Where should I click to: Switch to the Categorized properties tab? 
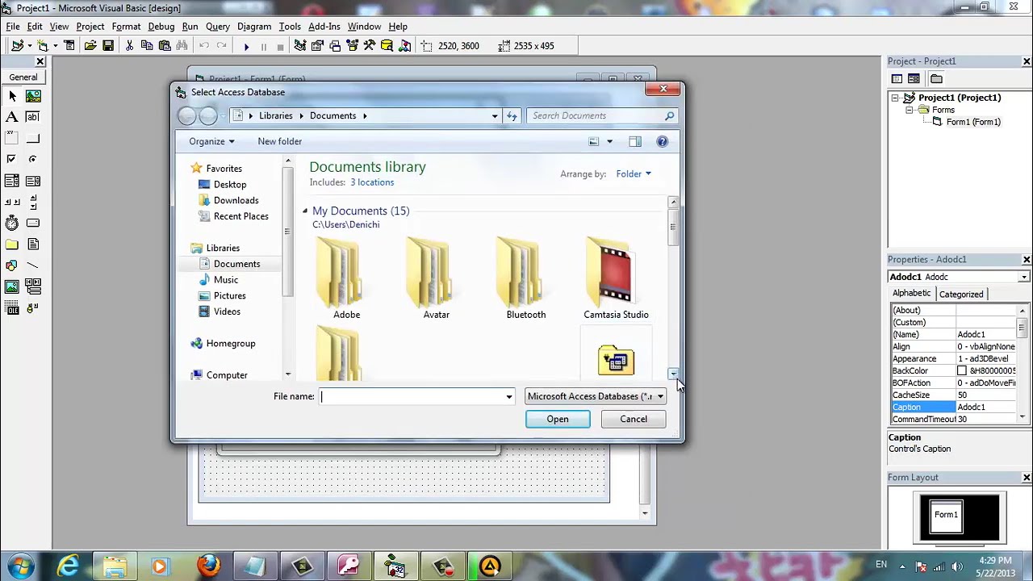pos(960,295)
